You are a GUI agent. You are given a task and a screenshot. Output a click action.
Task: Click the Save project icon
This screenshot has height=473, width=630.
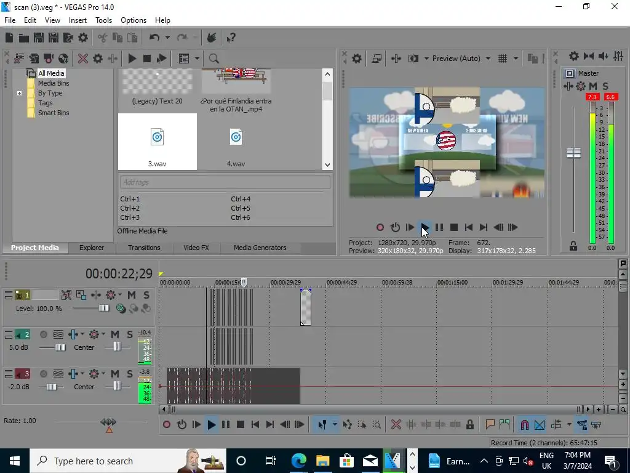coord(39,38)
